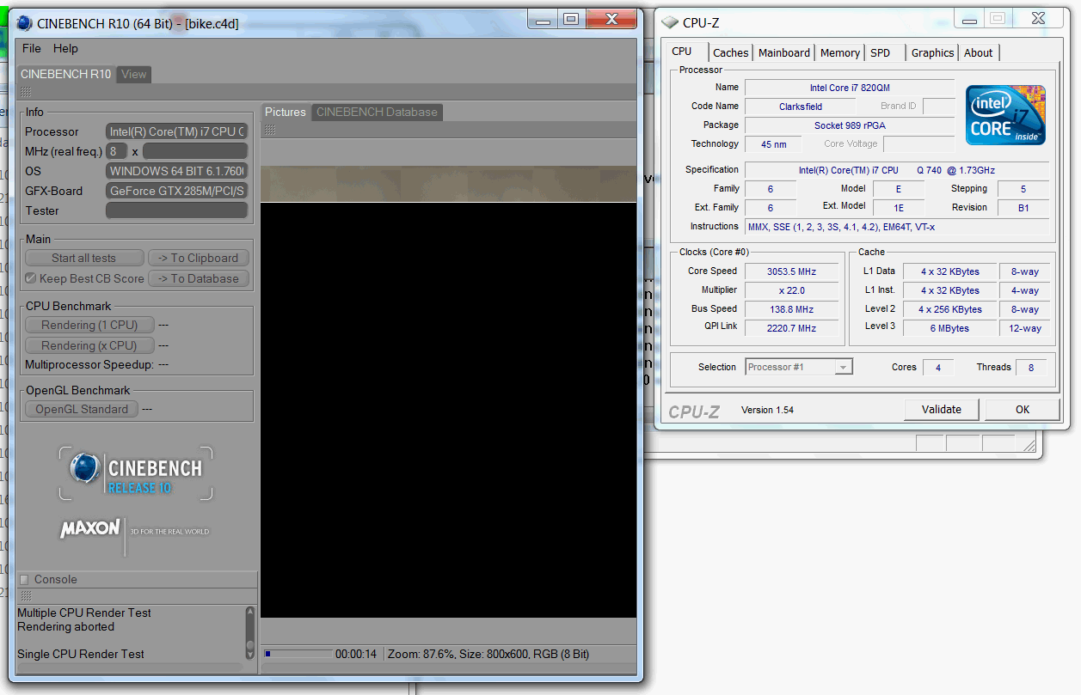Toggle the Console checkbox
1081x695 pixels.
click(24, 579)
